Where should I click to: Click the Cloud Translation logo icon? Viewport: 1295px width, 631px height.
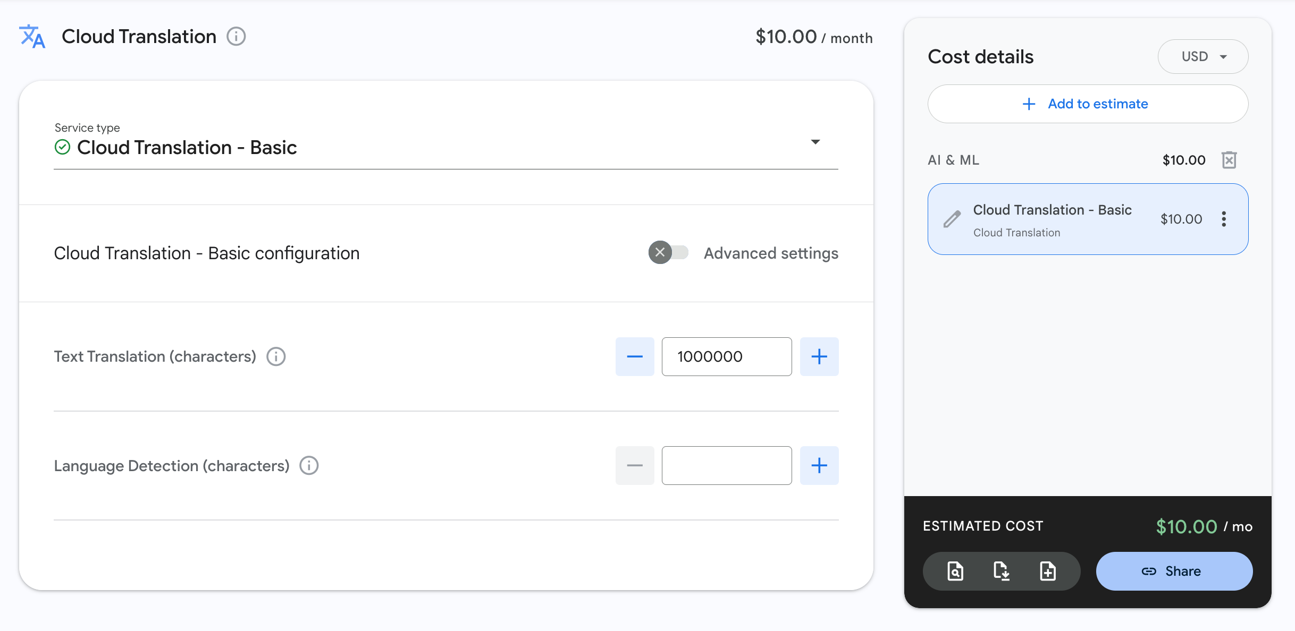coord(32,37)
